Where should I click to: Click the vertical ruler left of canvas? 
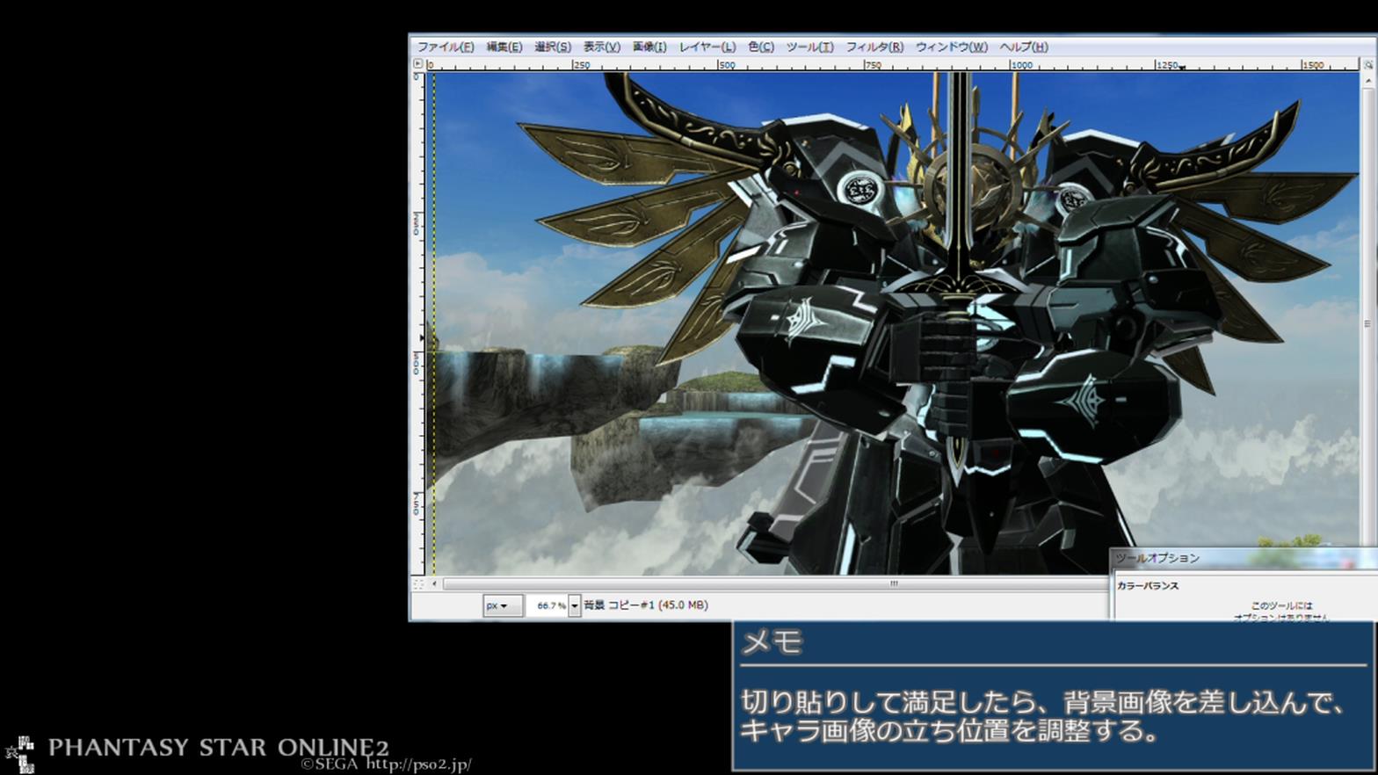pos(418,323)
